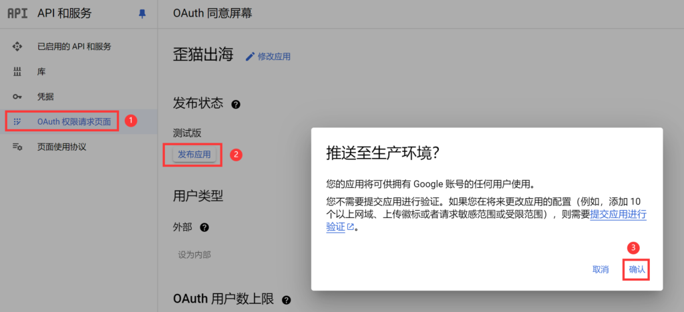Click the key icon beside 凭据
The width and height of the screenshot is (684, 312).
pos(17,97)
